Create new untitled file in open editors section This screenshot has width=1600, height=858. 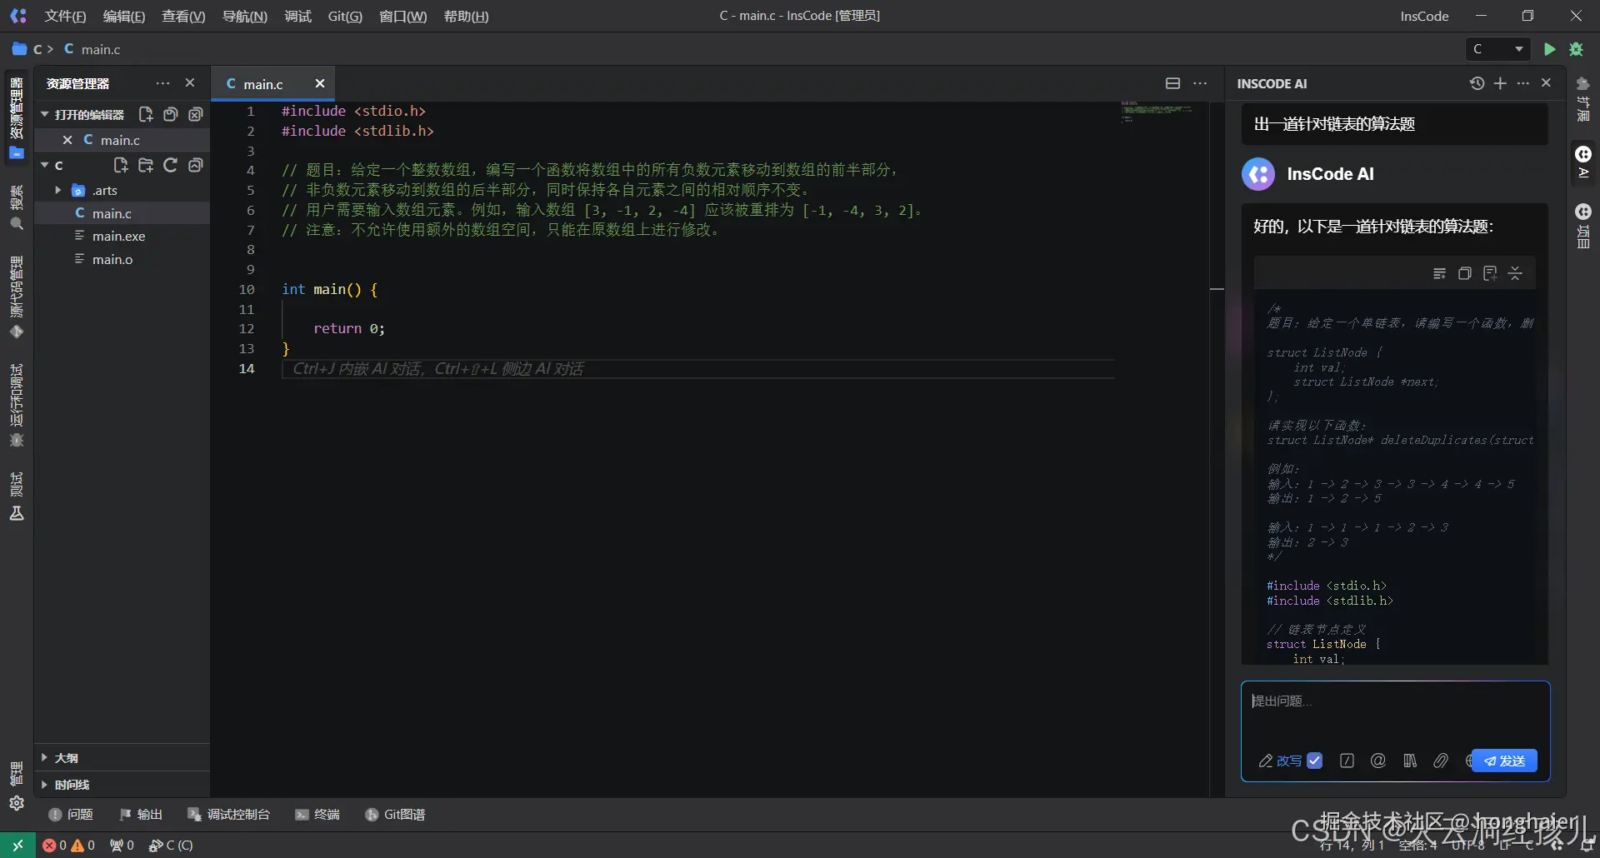pos(146,115)
